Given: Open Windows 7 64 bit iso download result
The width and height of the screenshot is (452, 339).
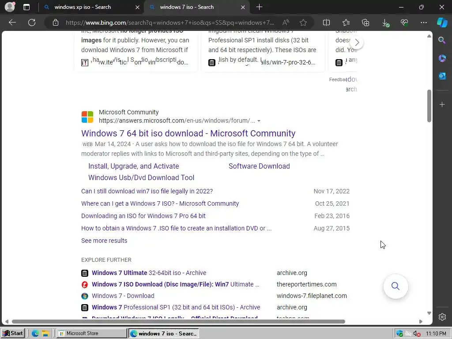Looking at the screenshot, I should click(x=188, y=133).
